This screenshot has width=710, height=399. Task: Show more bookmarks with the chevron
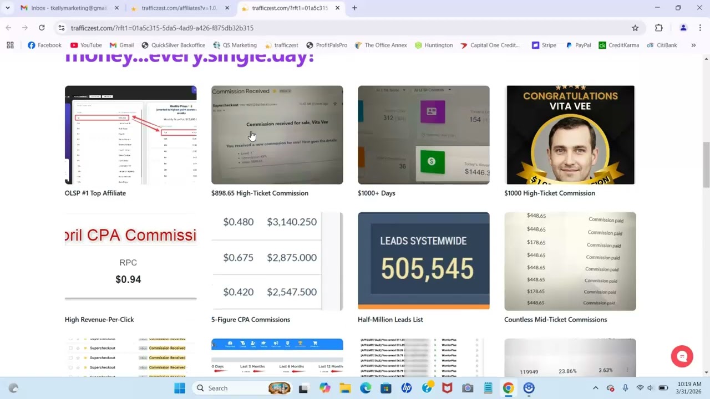click(x=693, y=45)
